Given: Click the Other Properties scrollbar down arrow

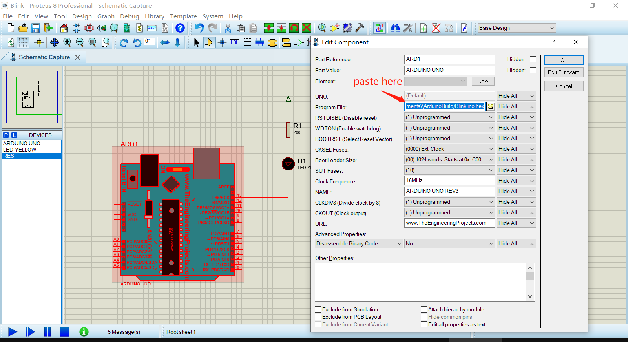Looking at the screenshot, I should pos(530,297).
